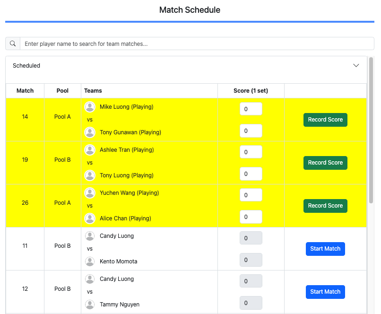Click Tammy Nguyen's avatar icon

pos(90,305)
